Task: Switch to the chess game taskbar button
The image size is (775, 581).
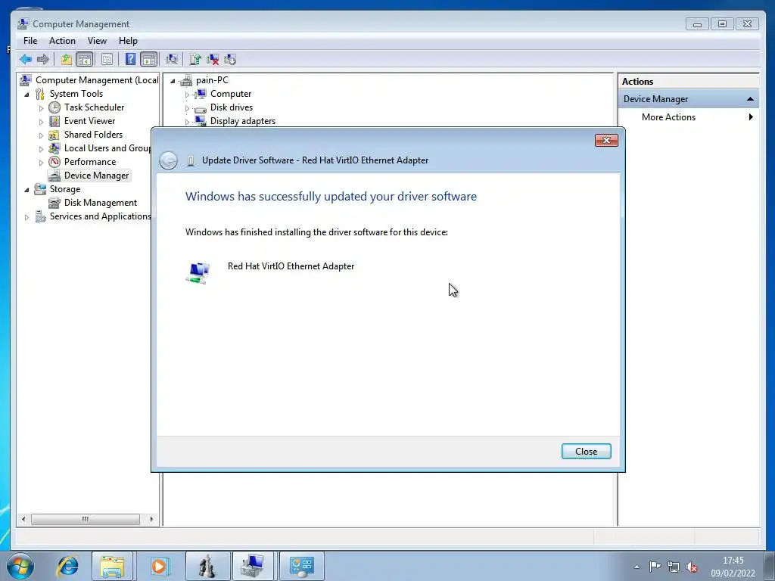Action: [x=207, y=566]
